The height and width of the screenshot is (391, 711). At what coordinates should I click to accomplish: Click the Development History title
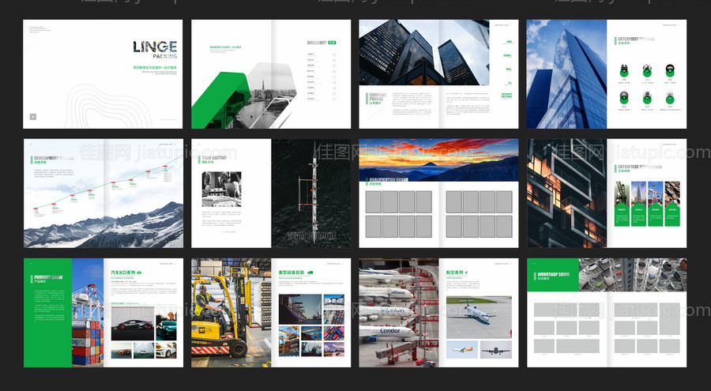pyautogui.click(x=54, y=157)
